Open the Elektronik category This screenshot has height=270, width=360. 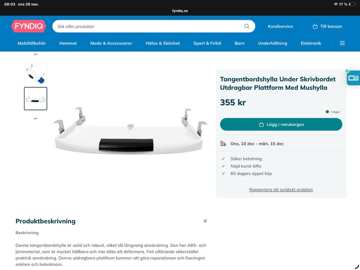click(x=311, y=43)
